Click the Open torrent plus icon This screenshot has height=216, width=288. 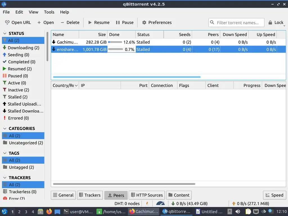click(x=39, y=22)
